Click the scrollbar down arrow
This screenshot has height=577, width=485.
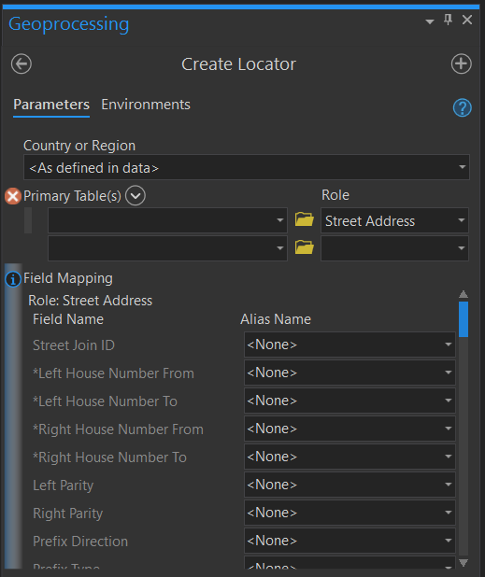pos(464,563)
